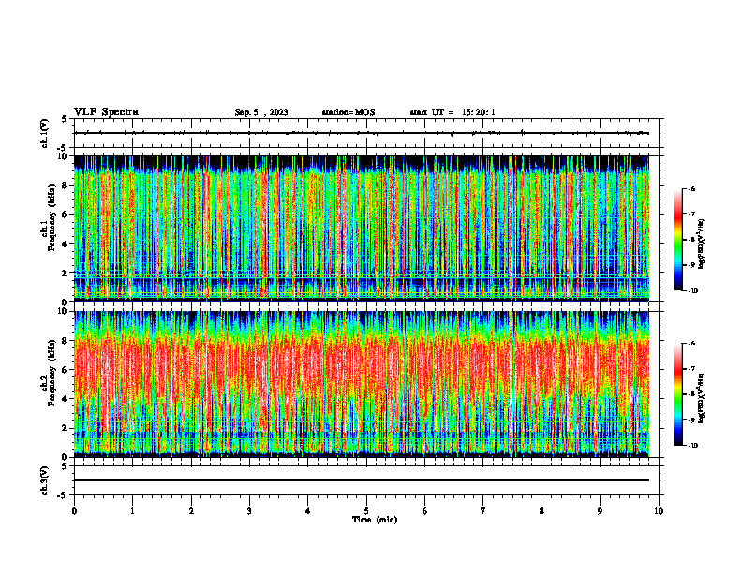Click the "-8" label on ch.1 colorbar
This screenshot has height=573, width=742.
(x=691, y=240)
